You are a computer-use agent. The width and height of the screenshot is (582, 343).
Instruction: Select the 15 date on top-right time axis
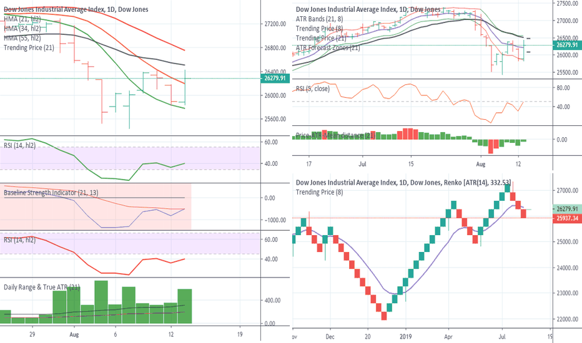click(411, 164)
